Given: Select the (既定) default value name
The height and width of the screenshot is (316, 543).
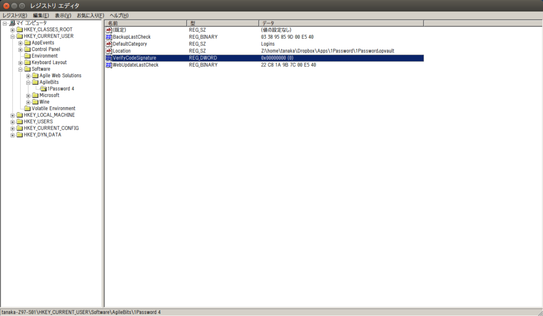Looking at the screenshot, I should click(x=119, y=30).
